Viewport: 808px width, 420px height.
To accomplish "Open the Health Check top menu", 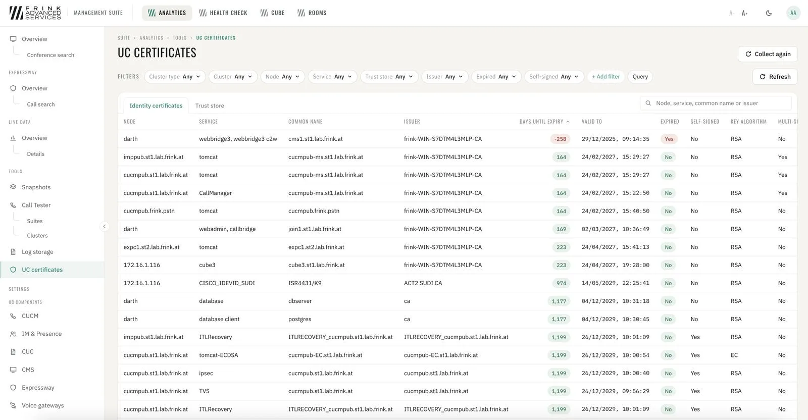I will (223, 13).
